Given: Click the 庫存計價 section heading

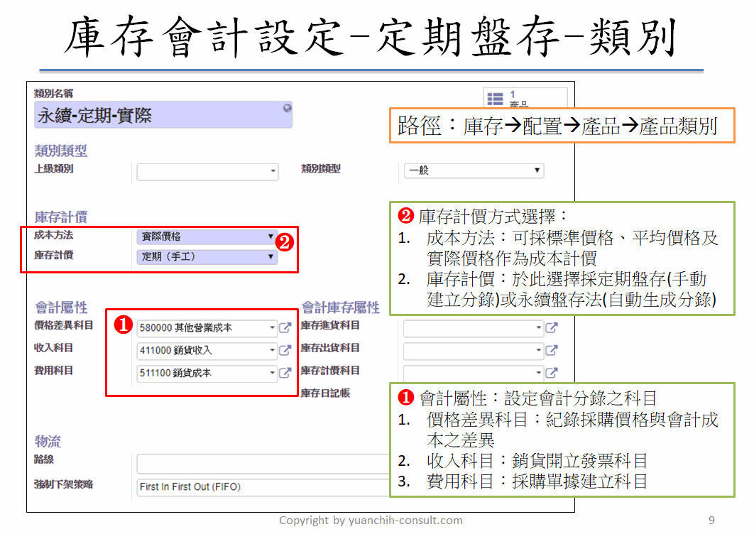Looking at the screenshot, I should click(x=61, y=217).
